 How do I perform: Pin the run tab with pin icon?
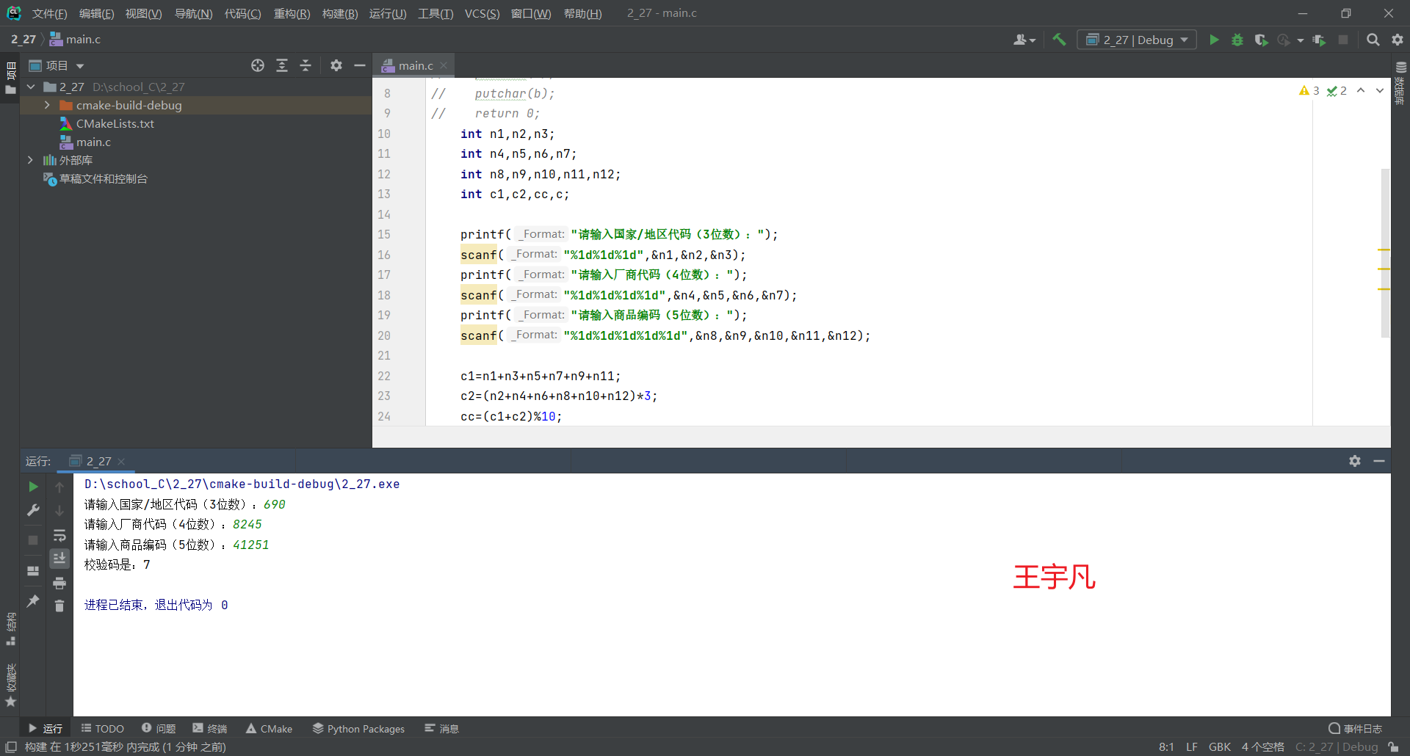tap(33, 600)
